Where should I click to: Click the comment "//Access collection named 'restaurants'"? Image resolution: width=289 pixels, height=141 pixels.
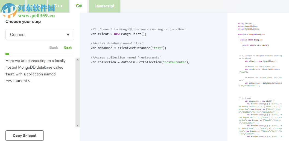point(126,57)
